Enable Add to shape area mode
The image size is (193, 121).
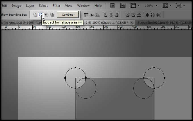(35, 14)
